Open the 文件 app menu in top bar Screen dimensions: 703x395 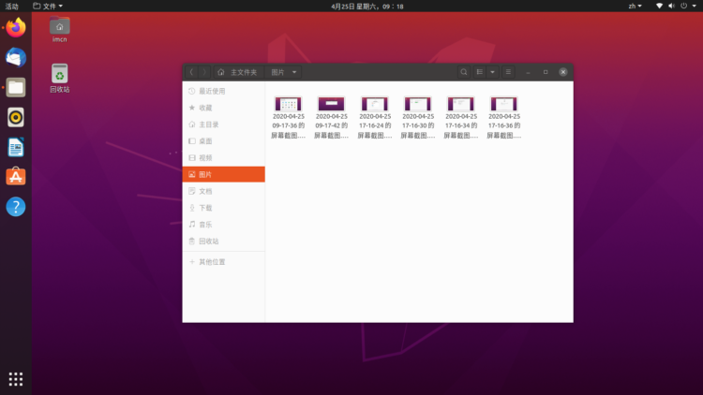[48, 6]
